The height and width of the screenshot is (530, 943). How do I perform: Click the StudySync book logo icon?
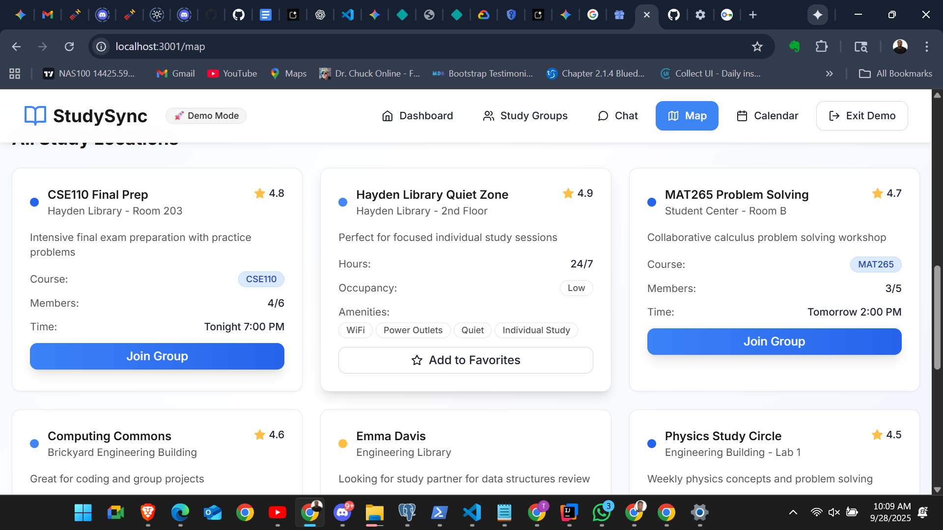35,116
